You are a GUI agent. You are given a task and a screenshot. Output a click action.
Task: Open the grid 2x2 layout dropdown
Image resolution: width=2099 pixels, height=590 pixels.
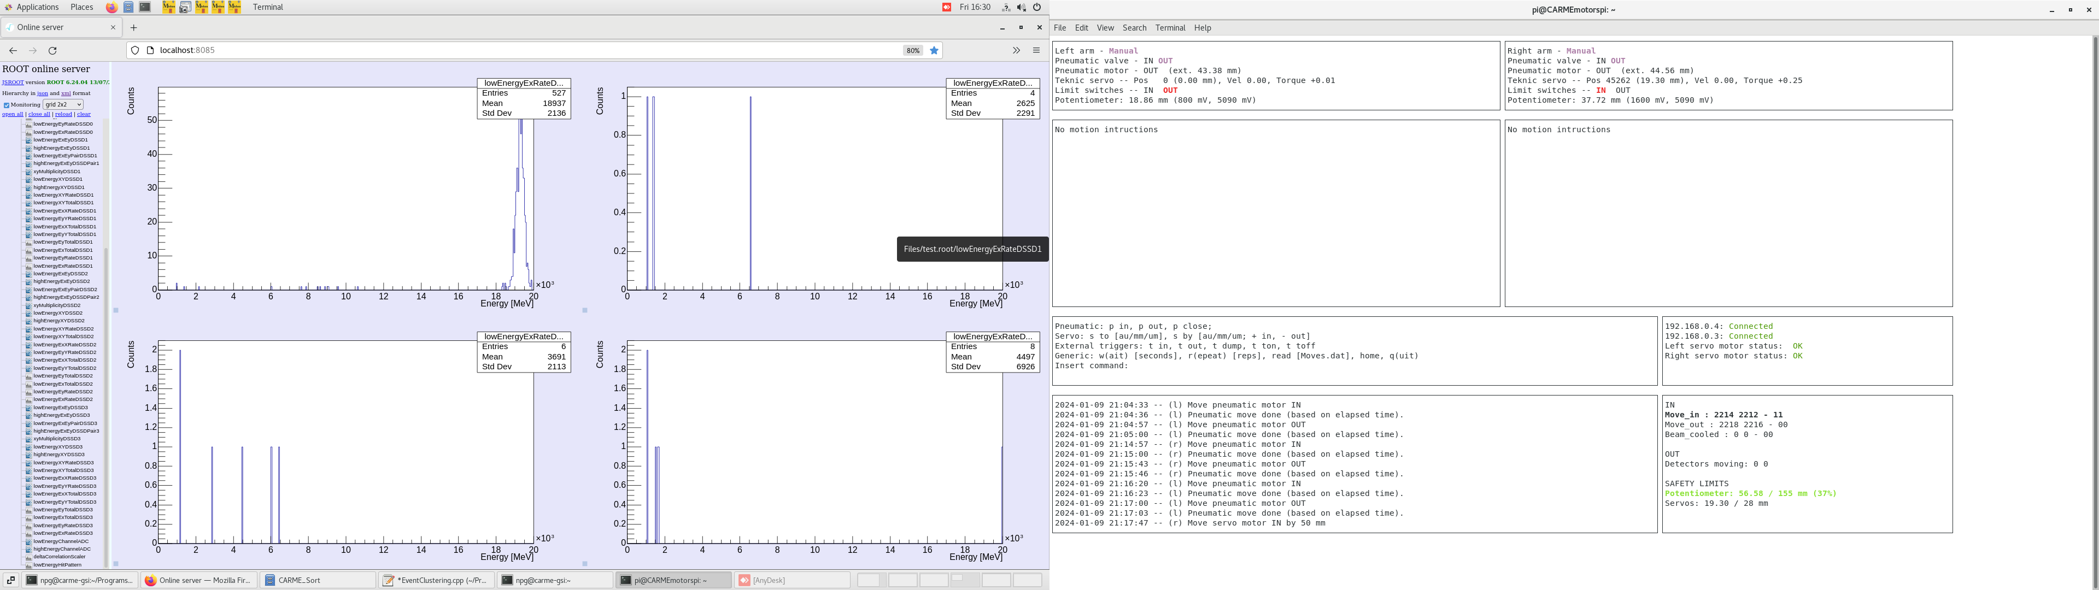pos(63,104)
